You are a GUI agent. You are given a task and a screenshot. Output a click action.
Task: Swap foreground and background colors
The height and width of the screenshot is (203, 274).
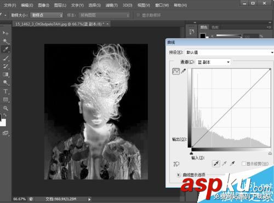pyautogui.click(x=5, y=115)
